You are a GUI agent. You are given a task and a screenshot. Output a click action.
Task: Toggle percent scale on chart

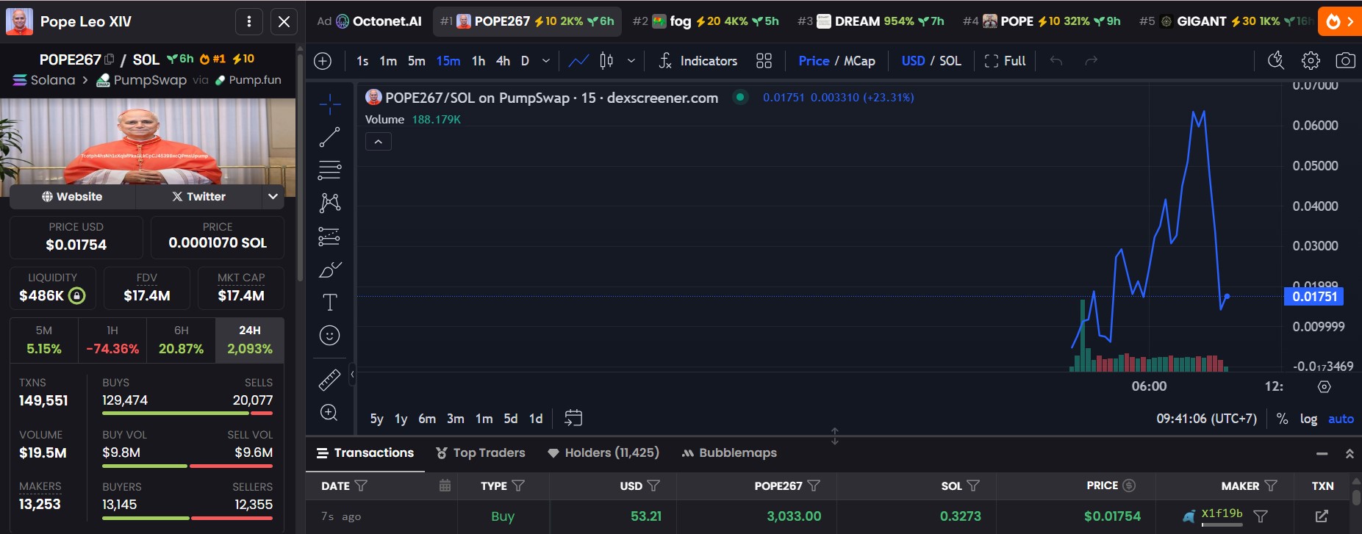point(1282,419)
